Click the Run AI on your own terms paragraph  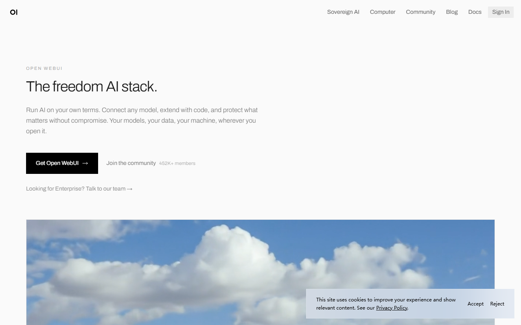coord(142,121)
